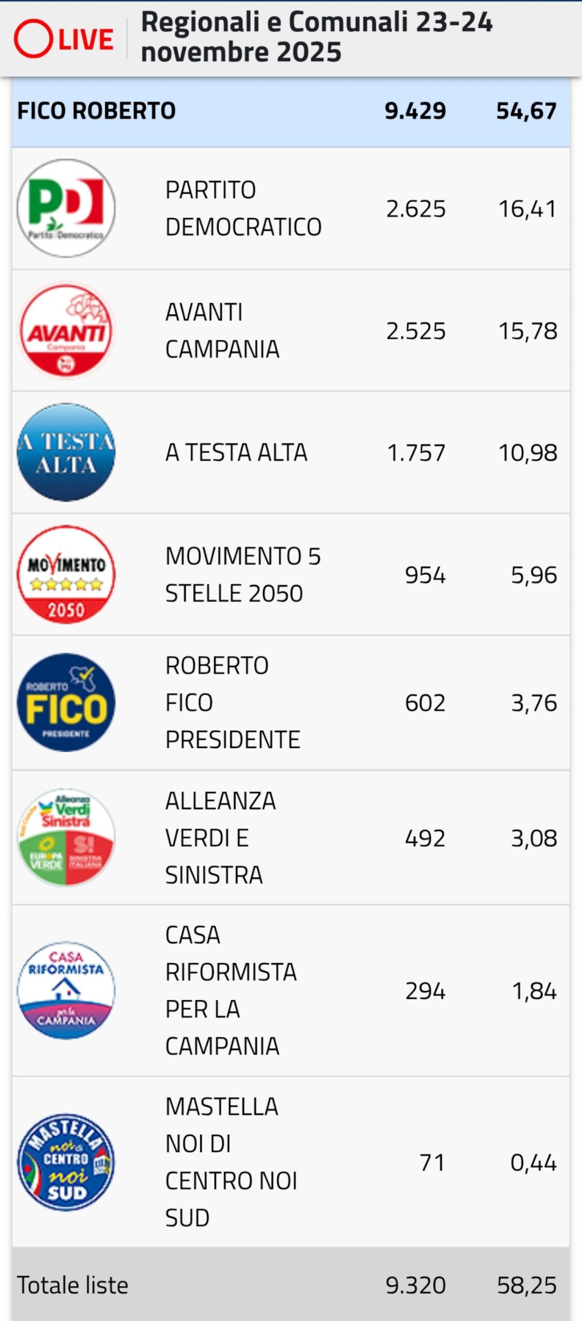Tap the MOVIMENTO 5 STELLE 2050 label
582x1321 pixels.
[242, 575]
